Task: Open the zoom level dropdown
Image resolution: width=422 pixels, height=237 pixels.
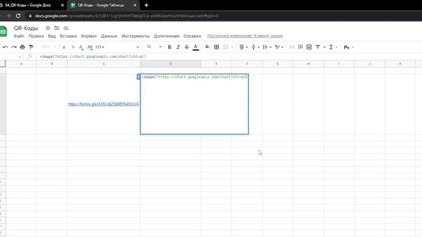Action: pos(48,47)
